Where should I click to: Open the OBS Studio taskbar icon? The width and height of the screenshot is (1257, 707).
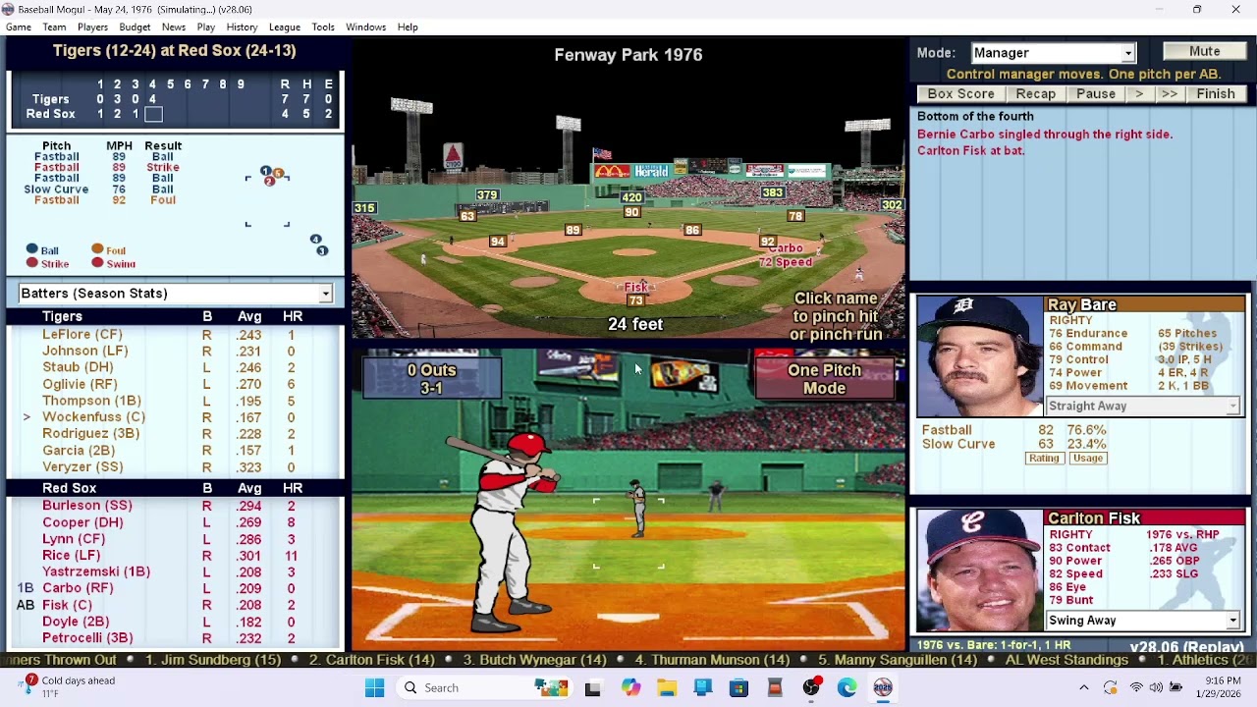(x=811, y=687)
